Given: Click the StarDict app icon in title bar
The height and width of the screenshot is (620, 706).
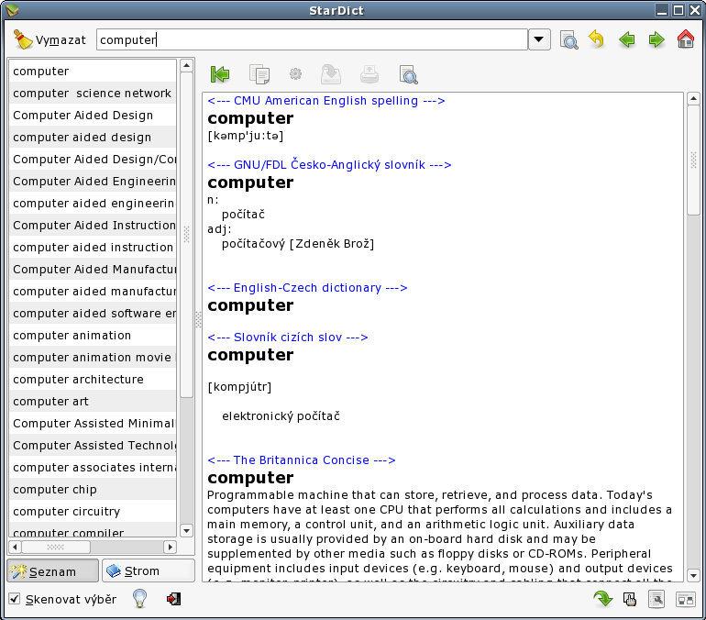Looking at the screenshot, I should tap(12, 10).
